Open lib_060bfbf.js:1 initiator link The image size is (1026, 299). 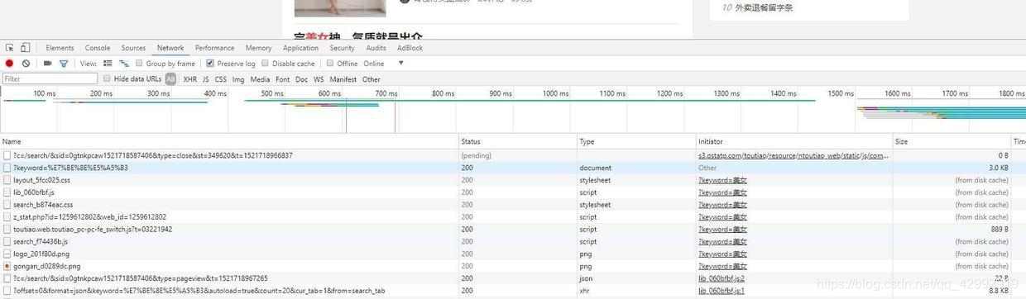click(722, 291)
